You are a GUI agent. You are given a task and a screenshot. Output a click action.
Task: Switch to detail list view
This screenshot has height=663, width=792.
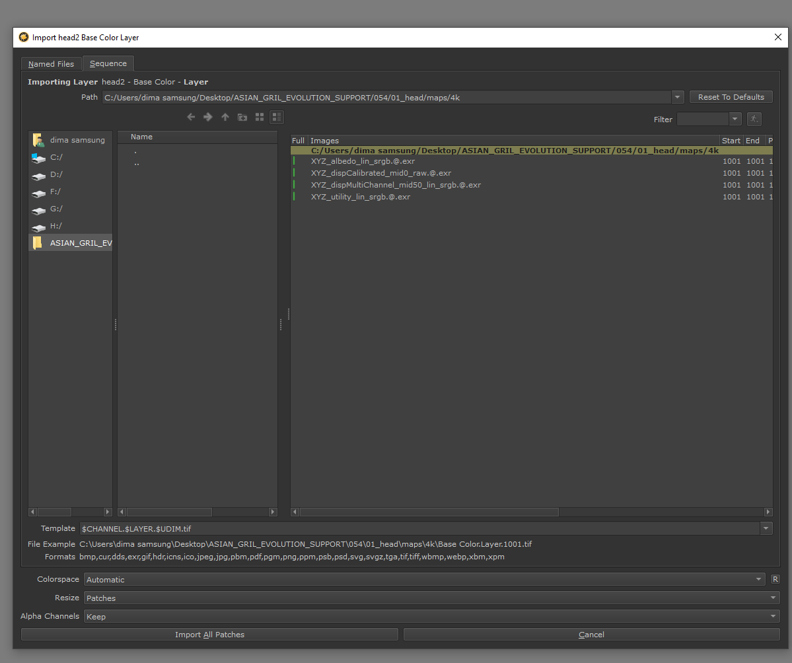(x=277, y=117)
